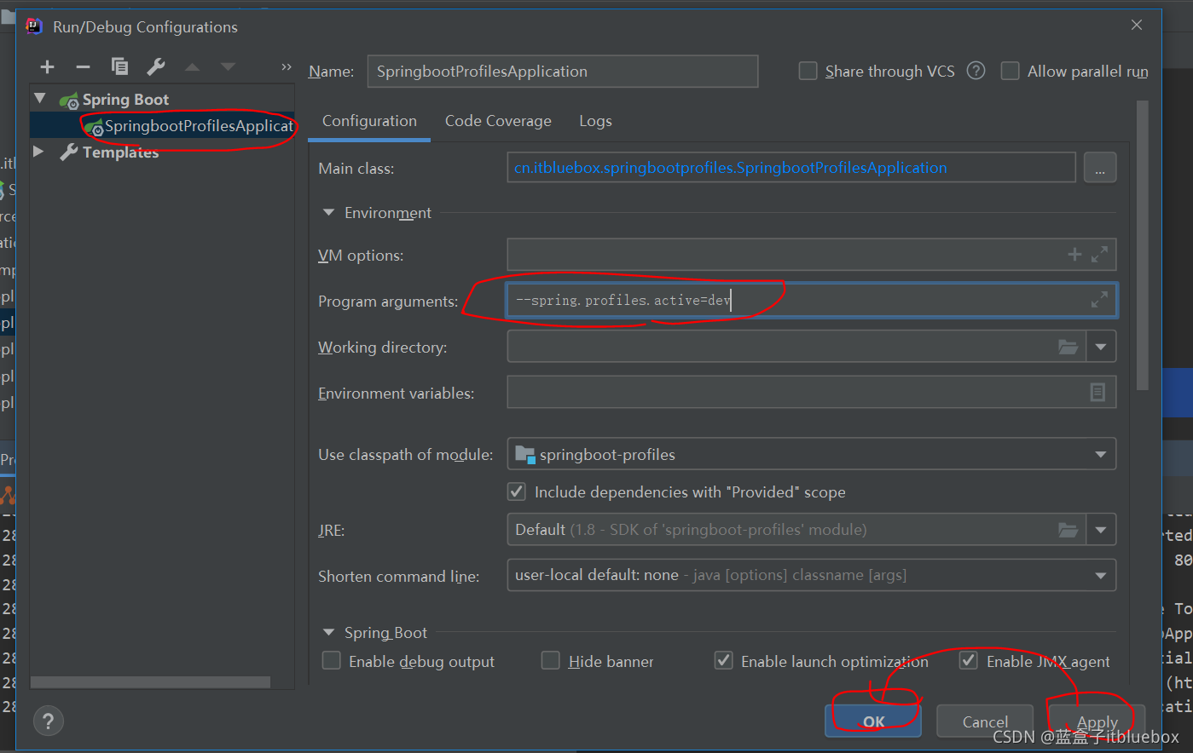
Task: Show more toolbar actions chevrons
Action: tap(287, 67)
